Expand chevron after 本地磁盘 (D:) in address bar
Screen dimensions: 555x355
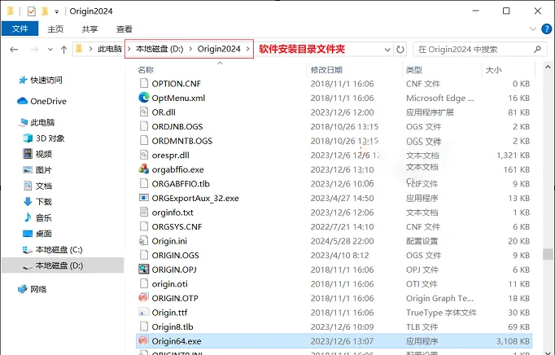(x=190, y=49)
